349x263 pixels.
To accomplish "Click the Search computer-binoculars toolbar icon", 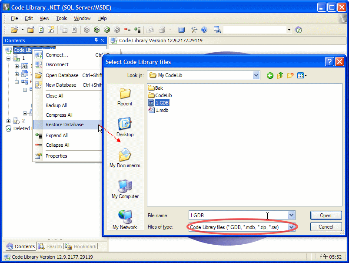I will [217, 30].
